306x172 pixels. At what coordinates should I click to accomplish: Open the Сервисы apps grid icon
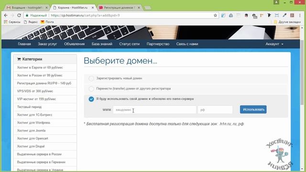(x=6, y=22)
